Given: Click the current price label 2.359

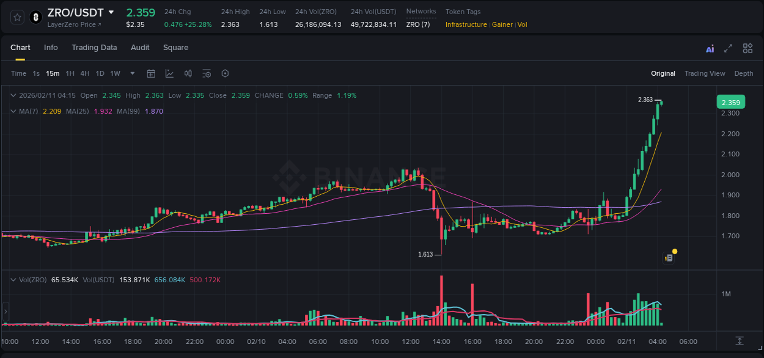Looking at the screenshot, I should click(731, 102).
